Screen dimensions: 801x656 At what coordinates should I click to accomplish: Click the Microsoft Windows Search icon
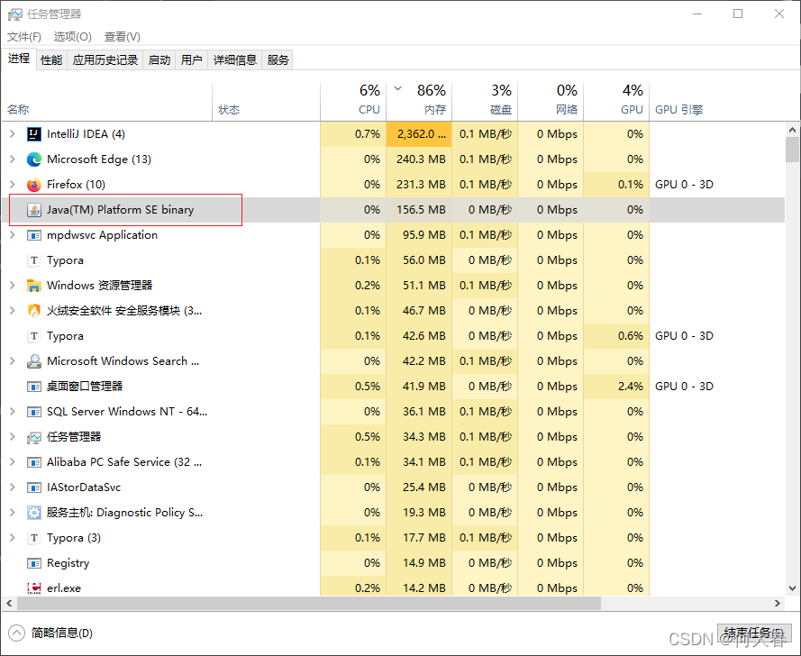click(33, 361)
